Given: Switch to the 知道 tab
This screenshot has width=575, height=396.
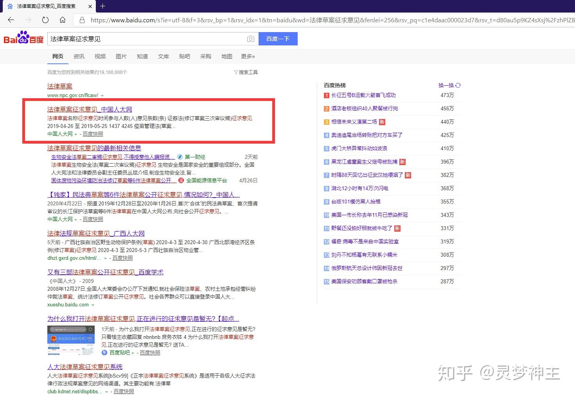Looking at the screenshot, I should 142,56.
